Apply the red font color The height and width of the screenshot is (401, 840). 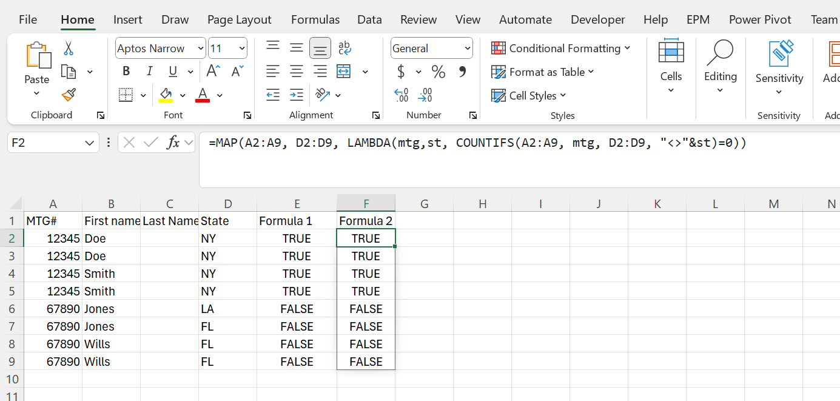pyautogui.click(x=203, y=95)
